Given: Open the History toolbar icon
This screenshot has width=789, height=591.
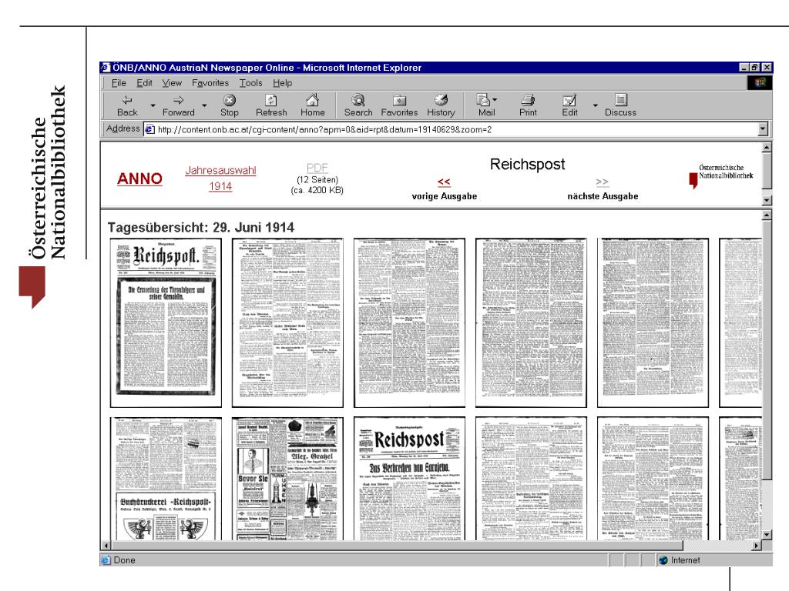Looking at the screenshot, I should tap(441, 105).
